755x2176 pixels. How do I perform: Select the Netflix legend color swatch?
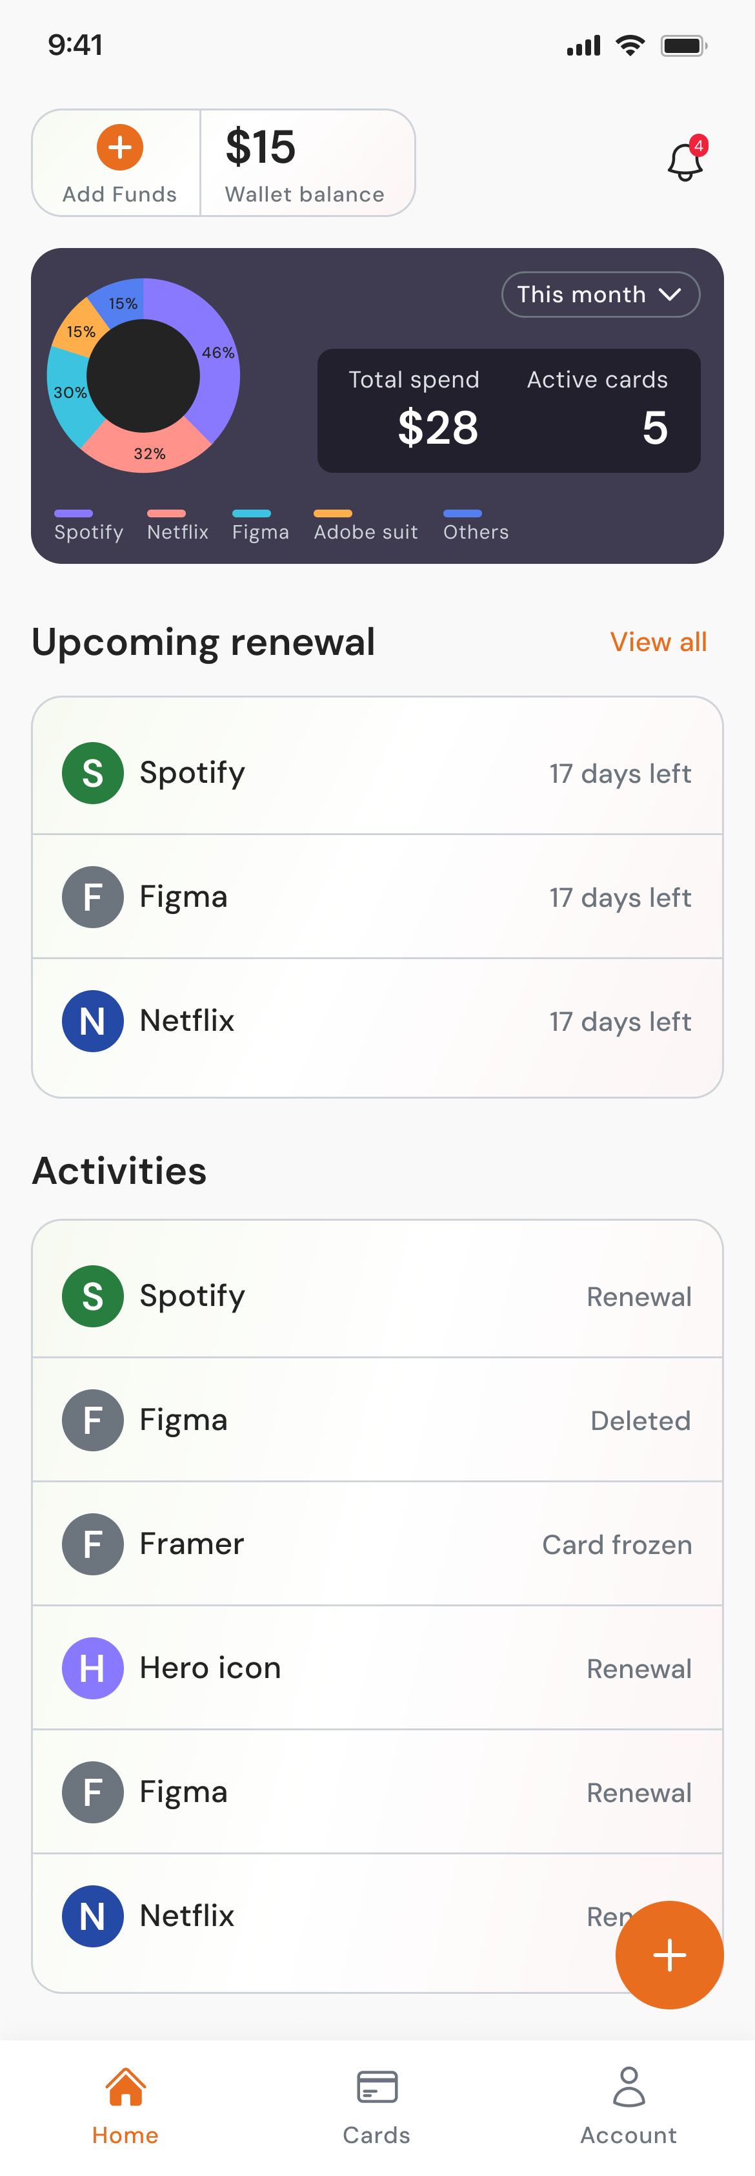click(166, 513)
